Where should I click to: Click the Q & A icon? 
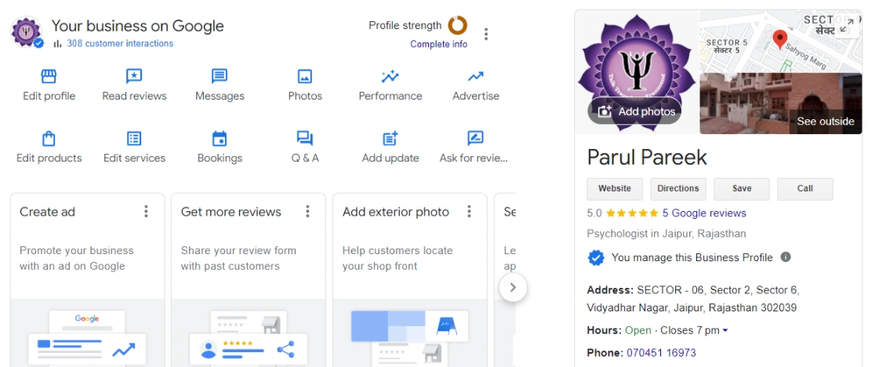[305, 139]
